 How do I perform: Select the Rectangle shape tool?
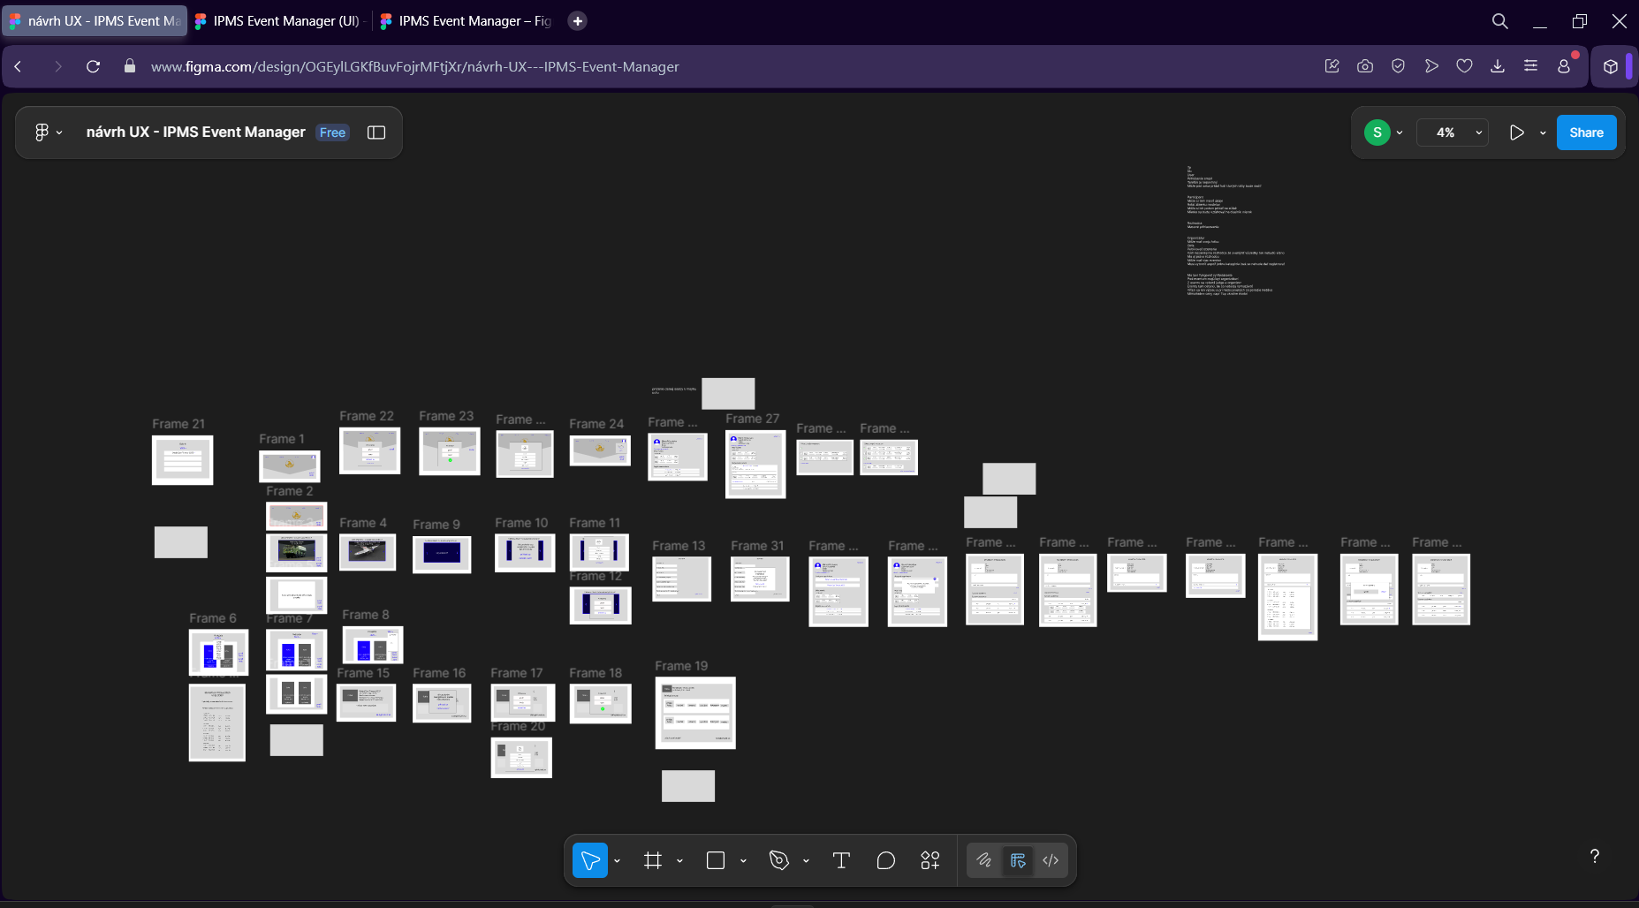pos(716,860)
